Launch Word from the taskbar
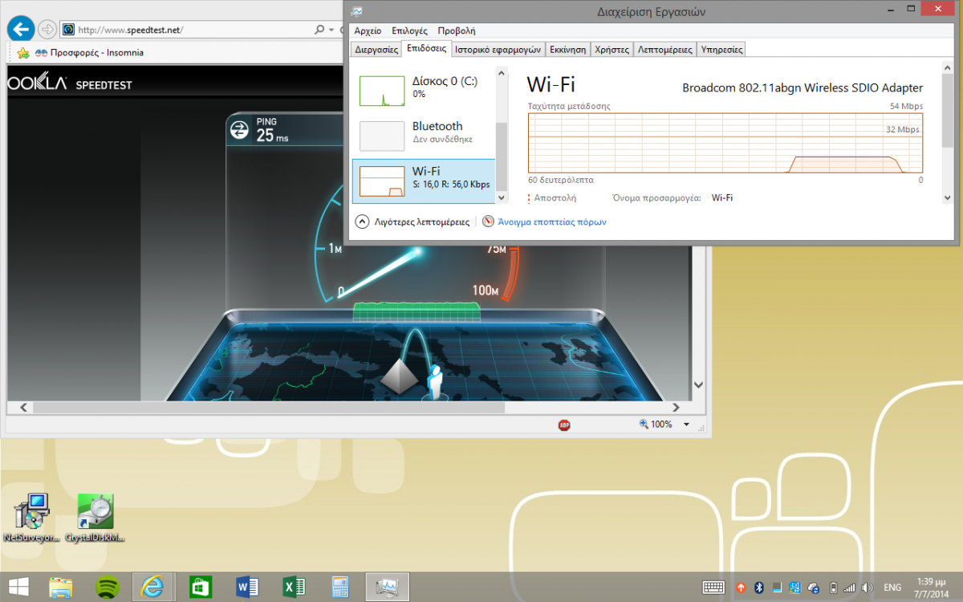Image resolution: width=963 pixels, height=602 pixels. pos(246,587)
